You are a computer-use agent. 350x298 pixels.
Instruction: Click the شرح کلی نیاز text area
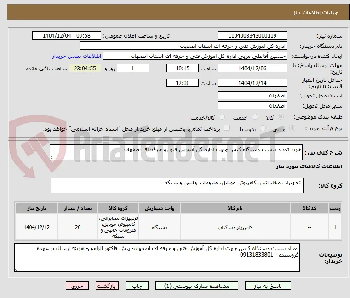(176, 152)
